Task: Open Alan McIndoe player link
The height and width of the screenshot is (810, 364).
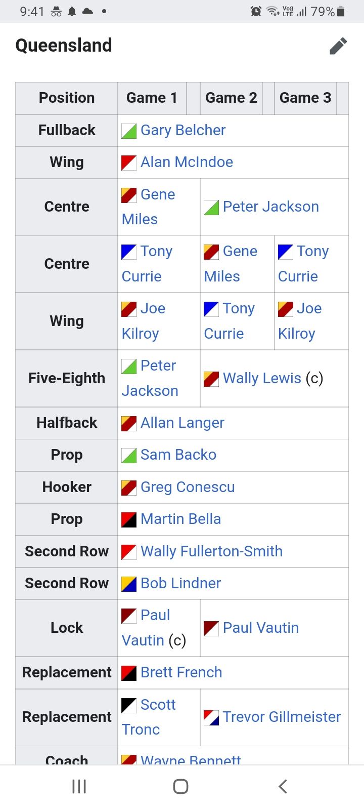Action: coord(187,162)
